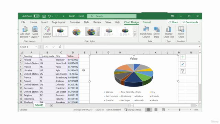Viewport: 220px width, 124px height.
Task: Click inside the formula bar field
Action: pos(131,47)
